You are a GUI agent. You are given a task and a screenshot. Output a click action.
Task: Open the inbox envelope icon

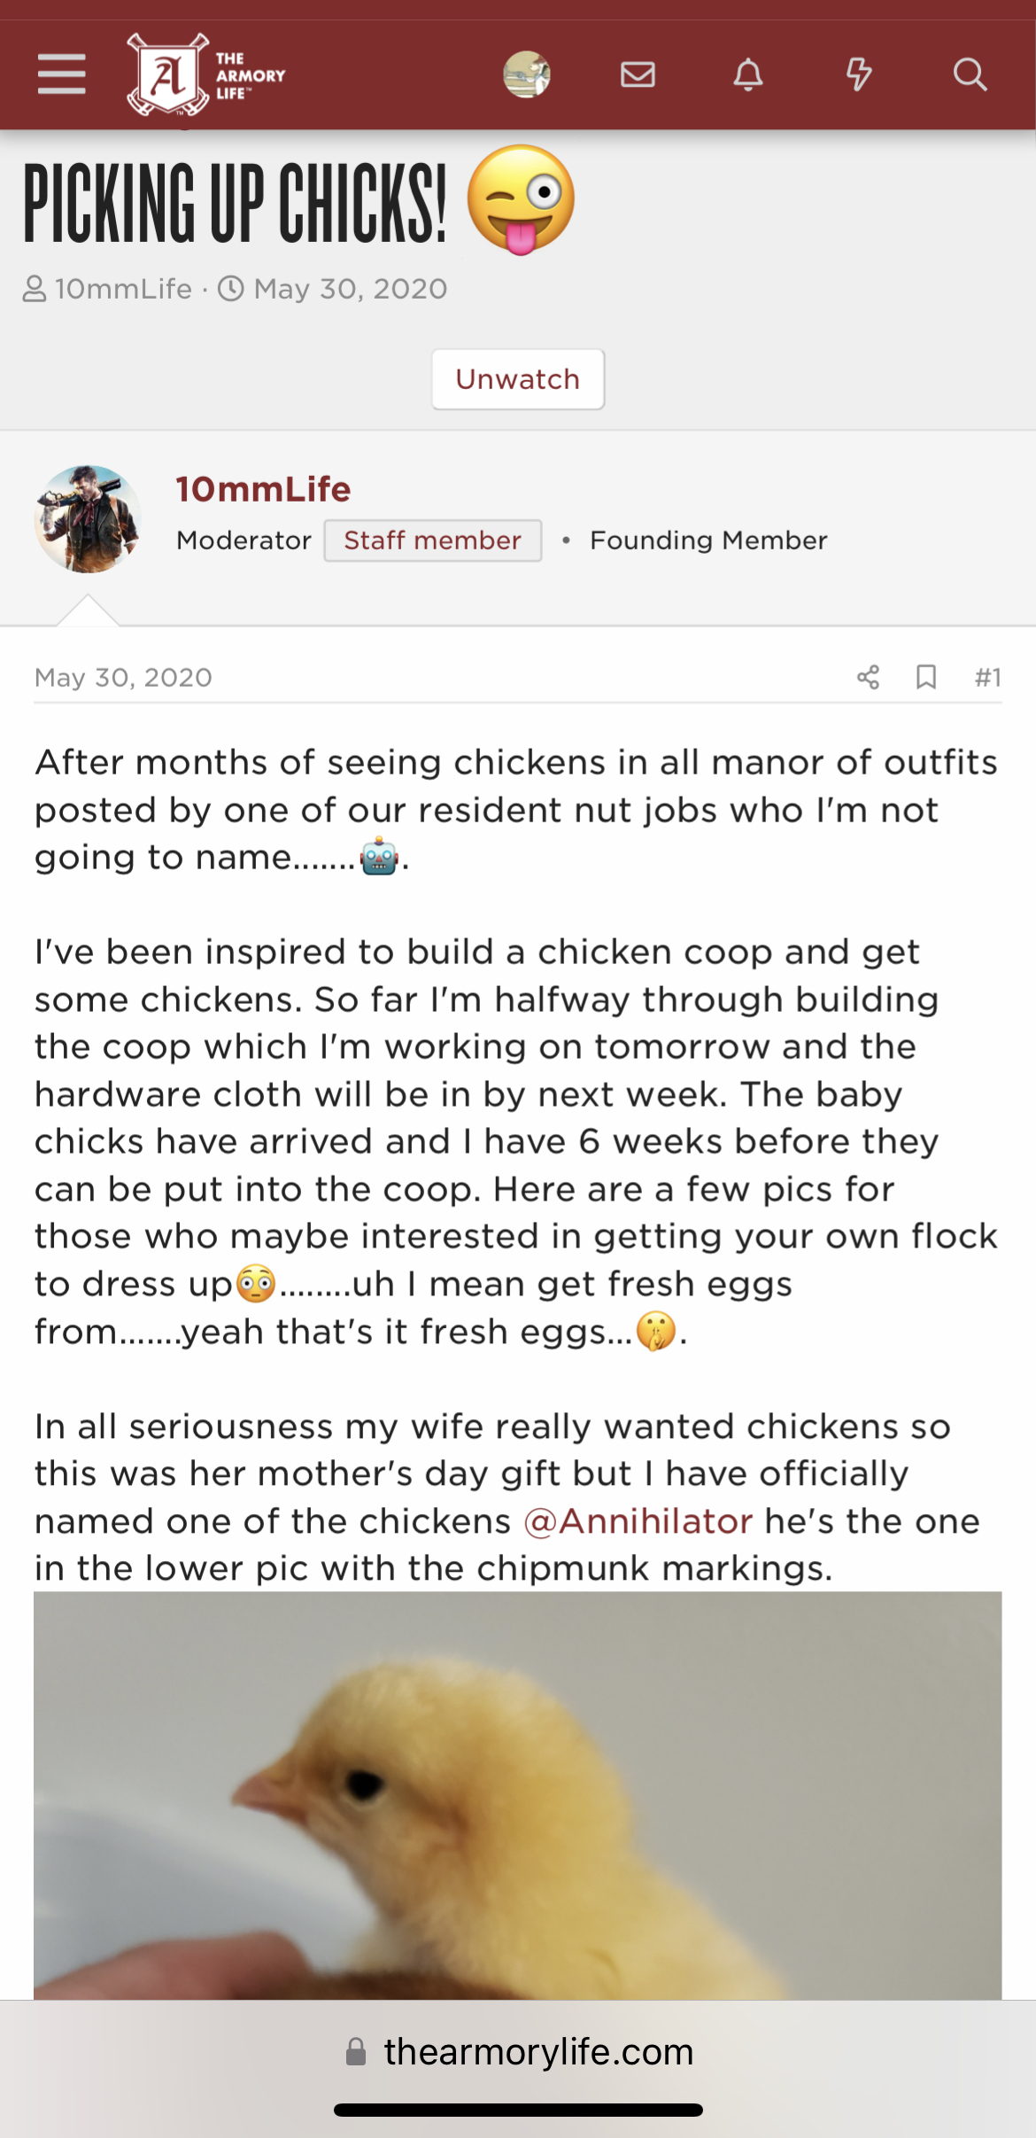638,74
